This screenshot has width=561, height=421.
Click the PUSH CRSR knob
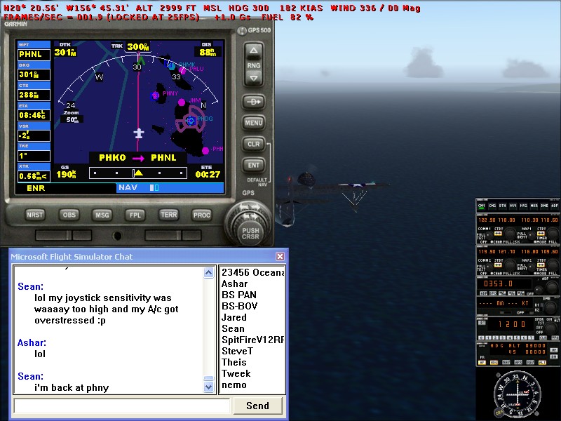pyautogui.click(x=250, y=233)
